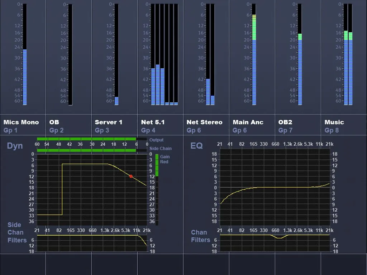This screenshot has height=275, width=367.
Task: Open the EQ section heading
Action: tap(196, 146)
